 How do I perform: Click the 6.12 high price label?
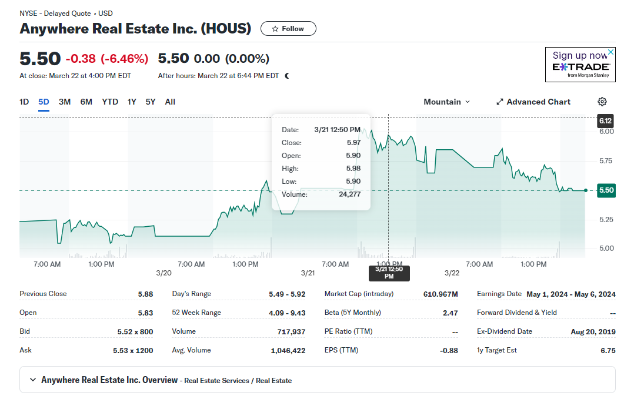click(605, 120)
